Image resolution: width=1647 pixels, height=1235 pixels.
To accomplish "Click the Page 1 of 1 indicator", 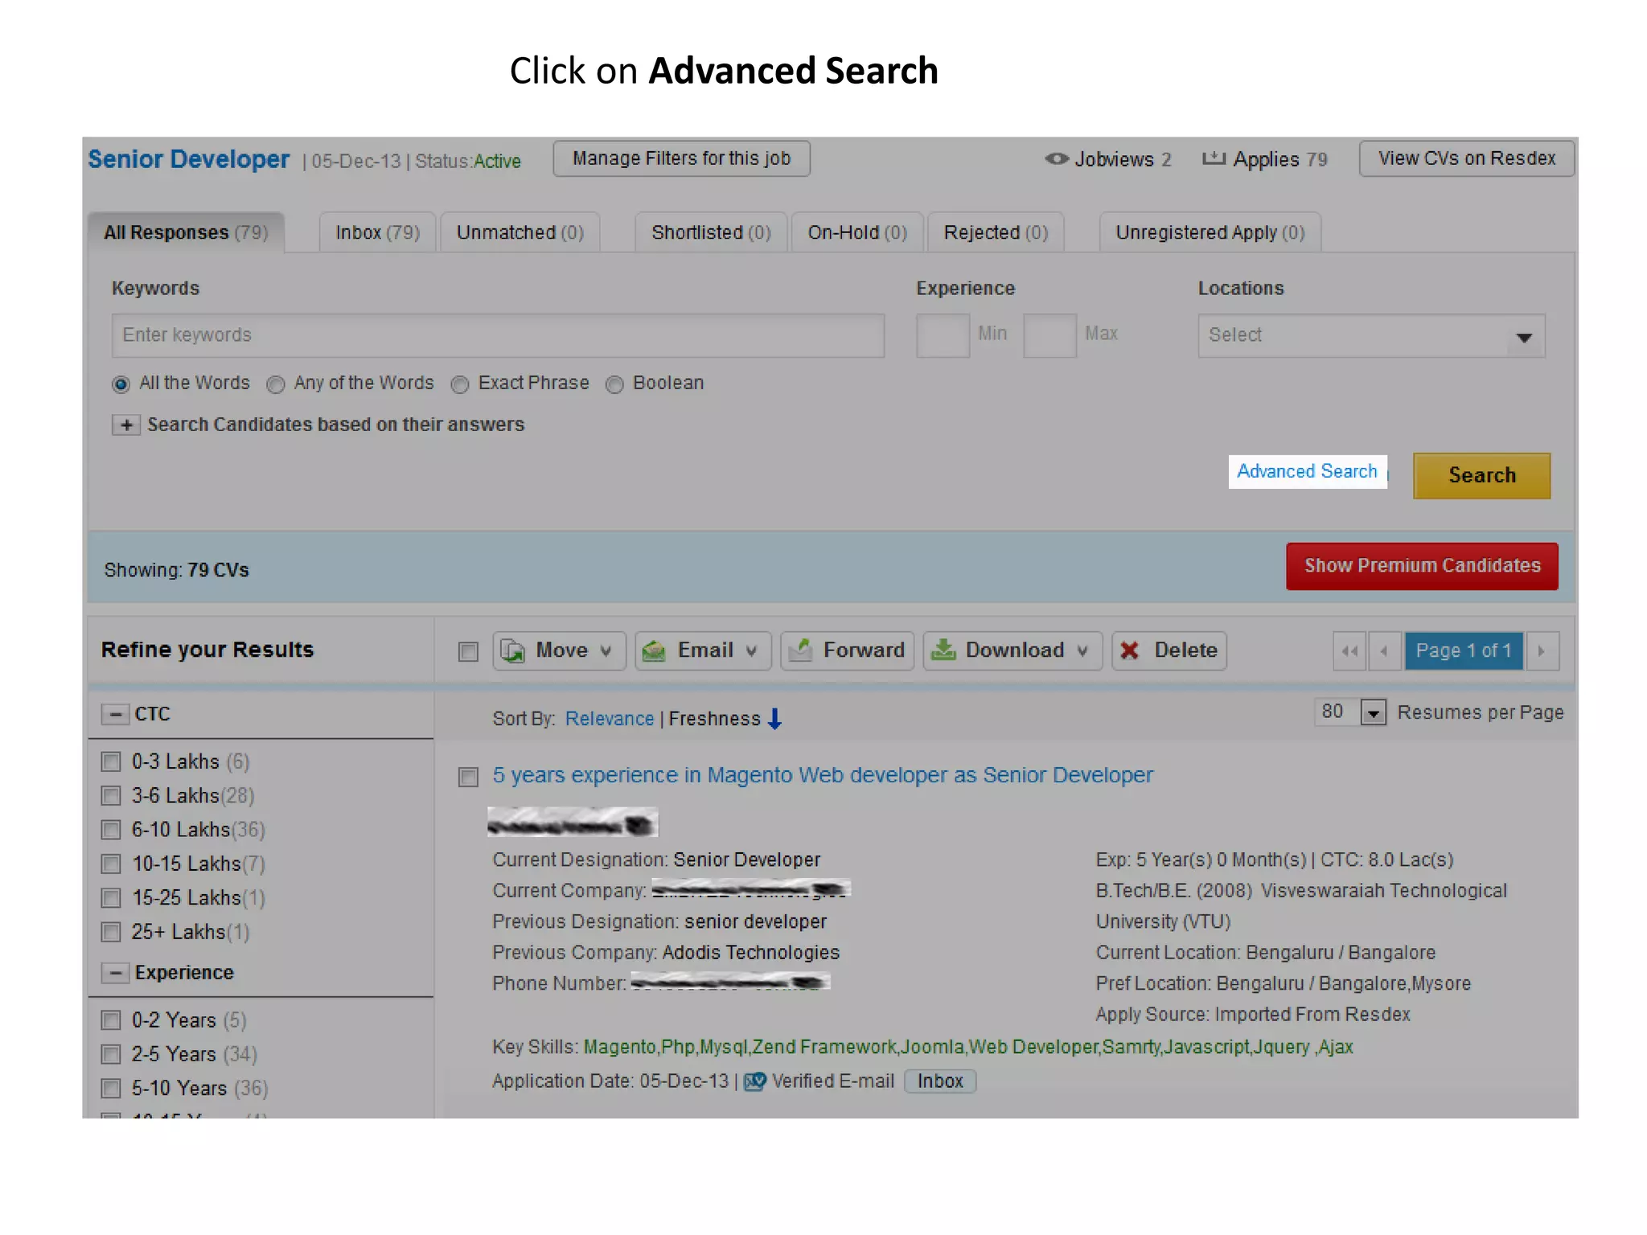I will point(1464,651).
